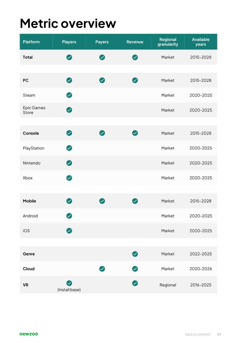Click the back to contents link
The image size is (237, 343).
pos(198,334)
